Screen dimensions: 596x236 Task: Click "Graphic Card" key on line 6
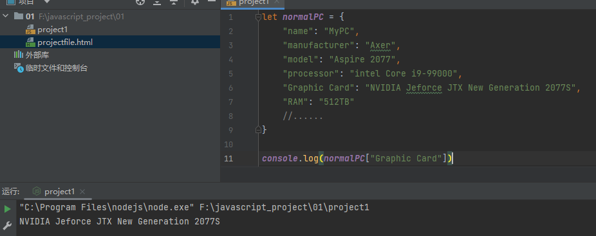[x=319, y=88]
